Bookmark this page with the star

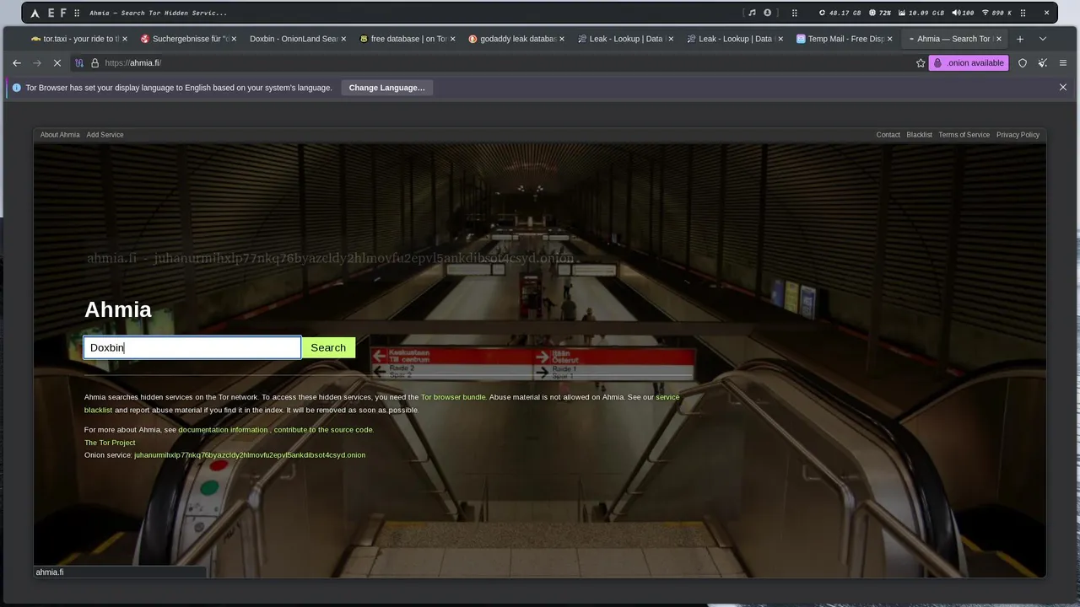tap(921, 63)
